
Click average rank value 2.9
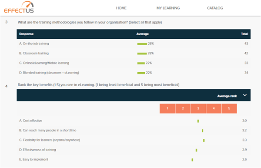pos(244,150)
